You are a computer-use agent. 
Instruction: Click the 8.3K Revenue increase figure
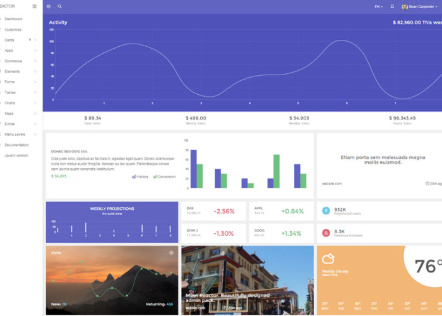click(340, 231)
